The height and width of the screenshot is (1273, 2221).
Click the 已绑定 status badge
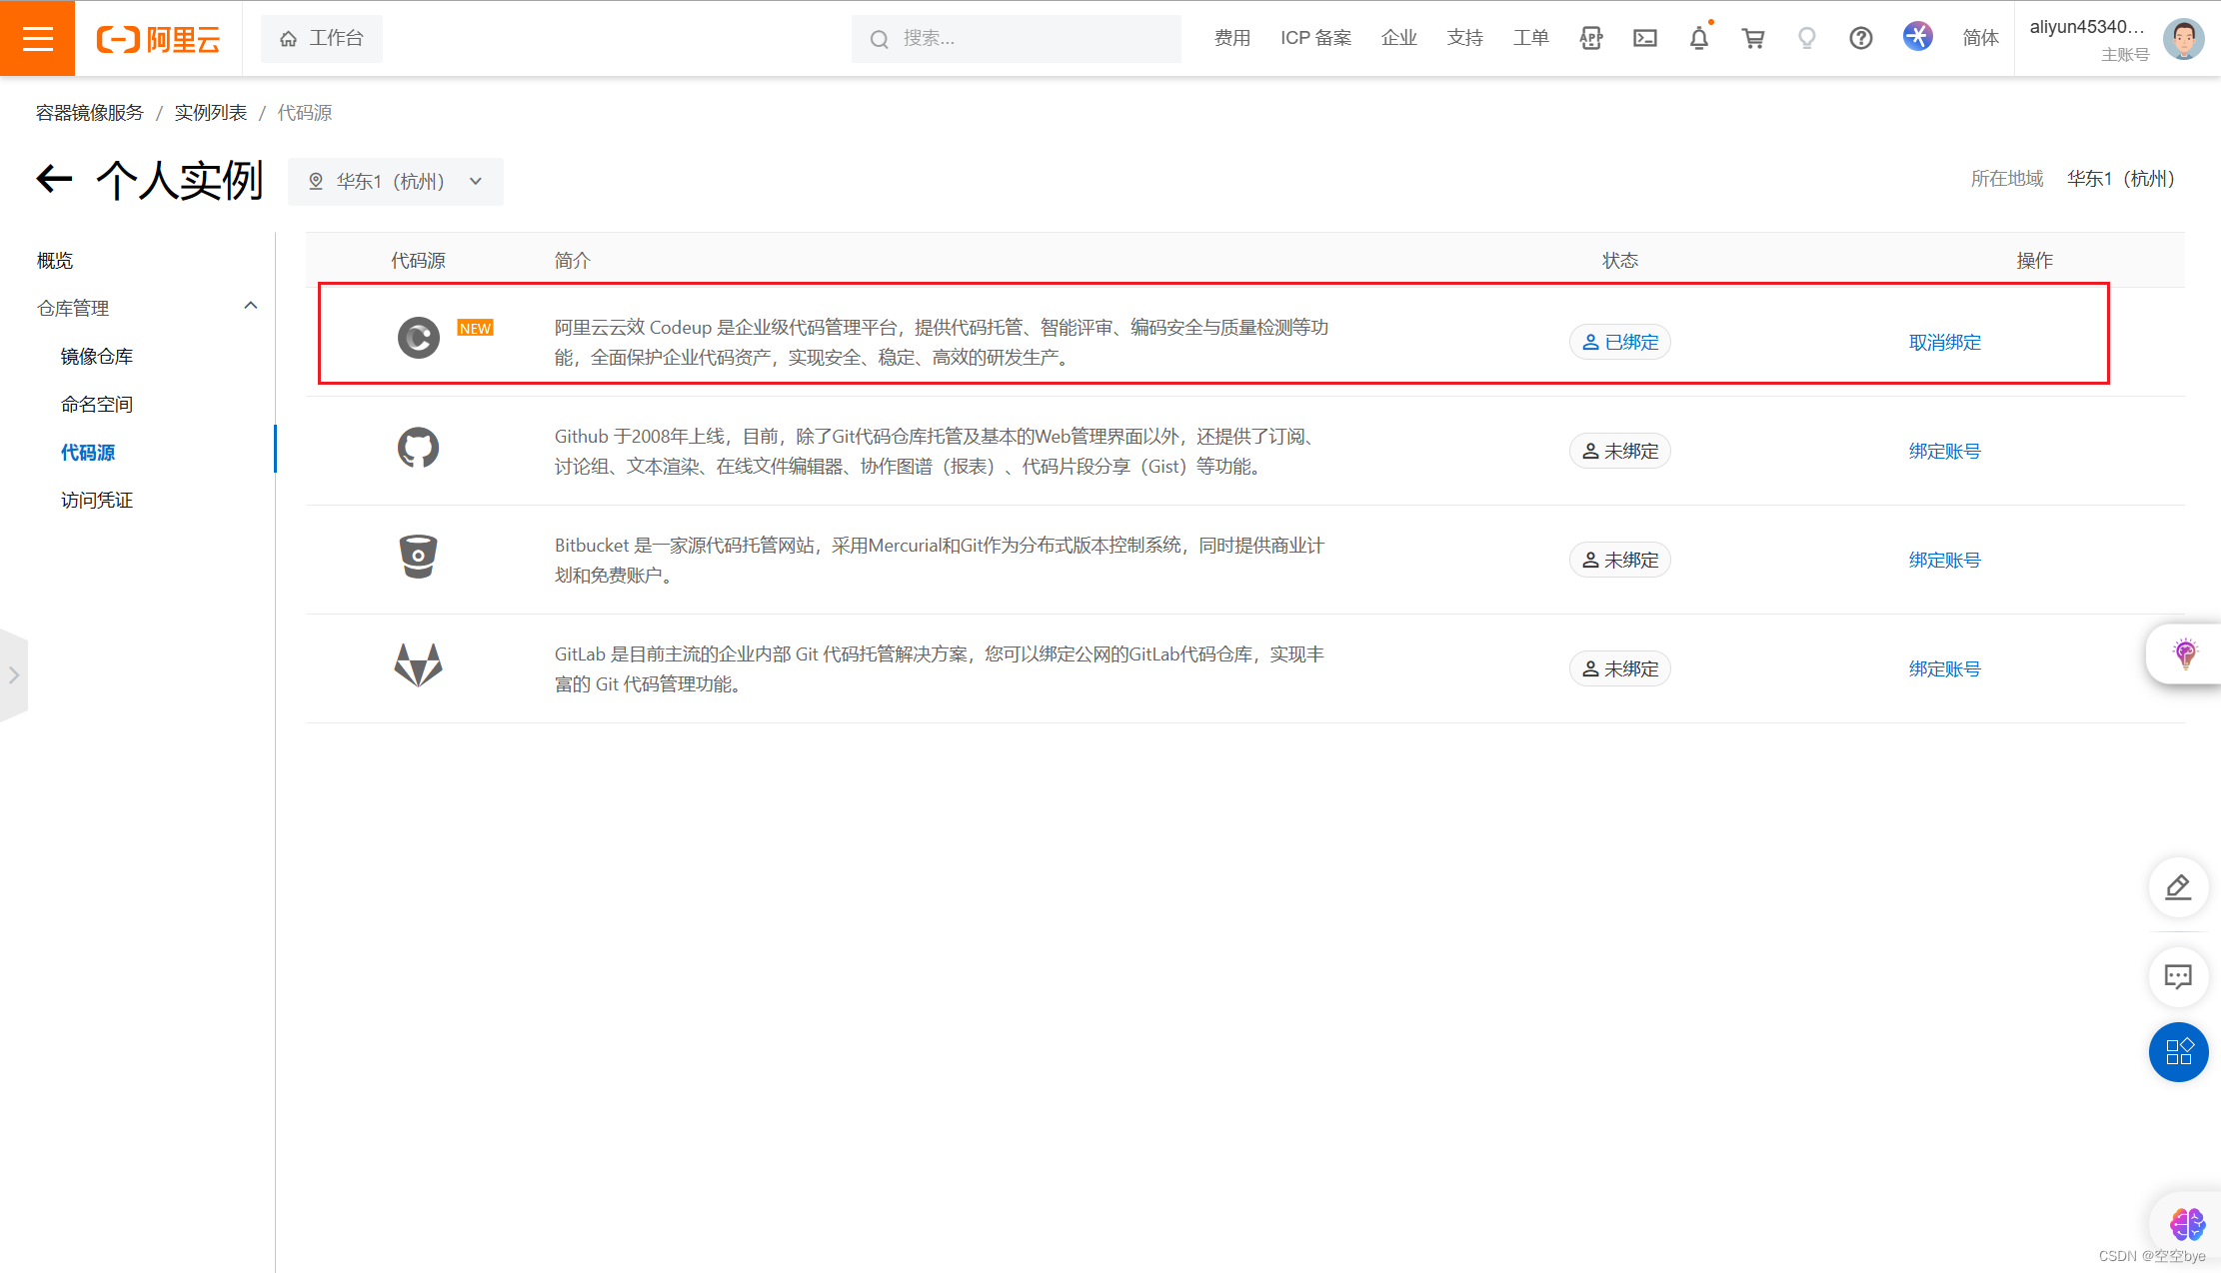[1620, 342]
